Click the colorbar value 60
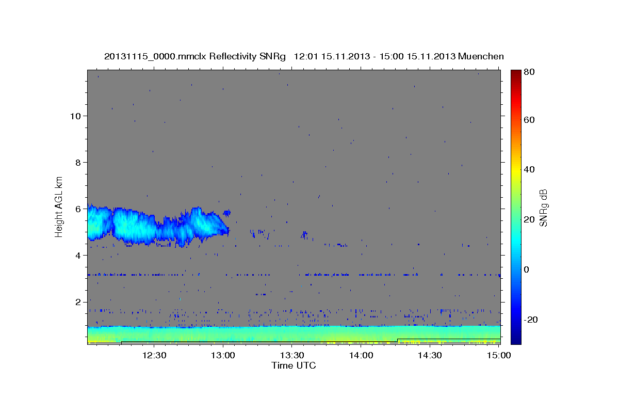Image resolution: width=619 pixels, height=413 pixels. pyautogui.click(x=529, y=120)
